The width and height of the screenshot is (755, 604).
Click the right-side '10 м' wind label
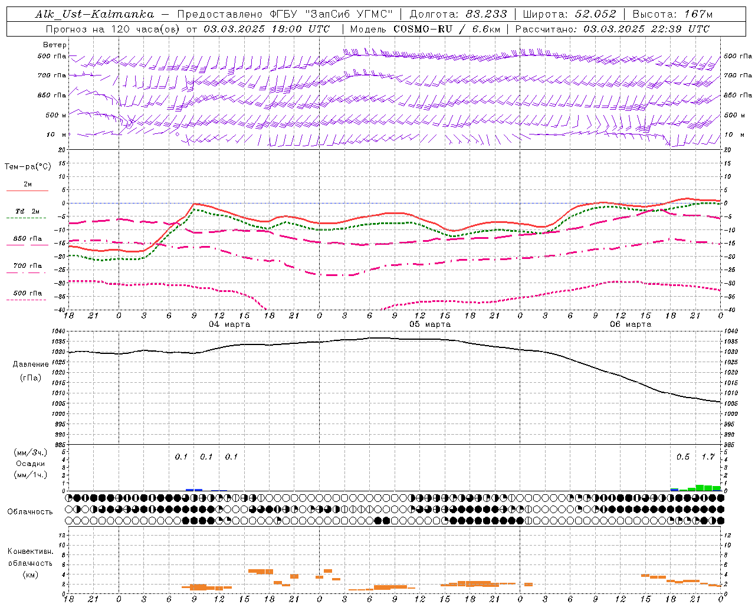point(734,134)
